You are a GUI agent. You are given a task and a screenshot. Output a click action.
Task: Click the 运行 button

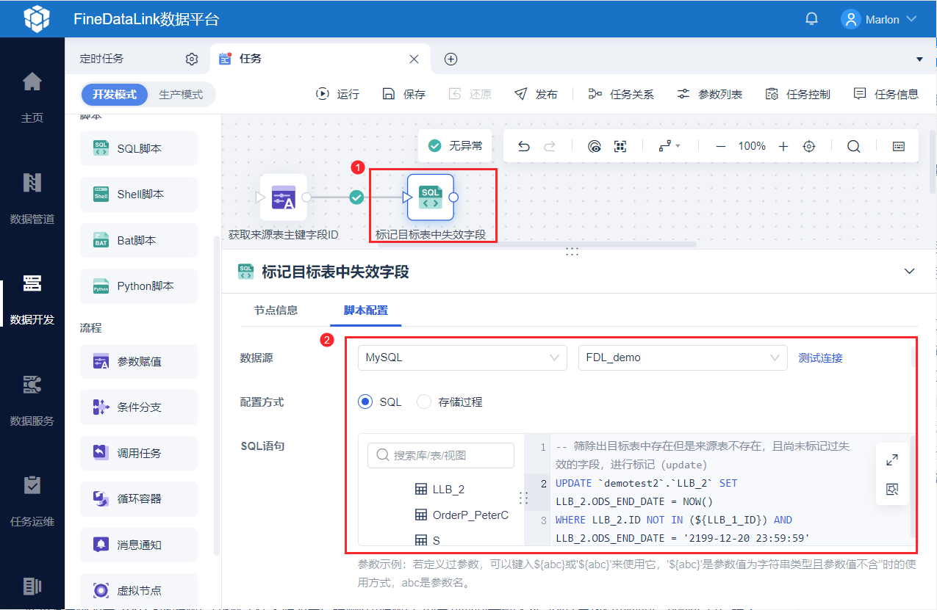[338, 94]
